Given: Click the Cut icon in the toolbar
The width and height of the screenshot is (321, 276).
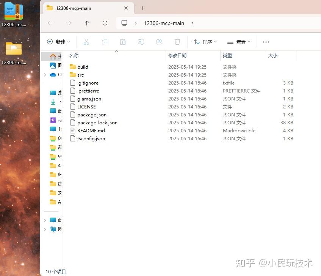Looking at the screenshot, I should coord(86,42).
